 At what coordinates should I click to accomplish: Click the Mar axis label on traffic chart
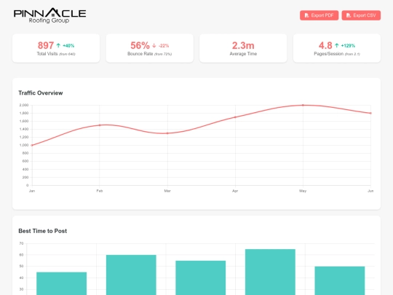tap(167, 191)
